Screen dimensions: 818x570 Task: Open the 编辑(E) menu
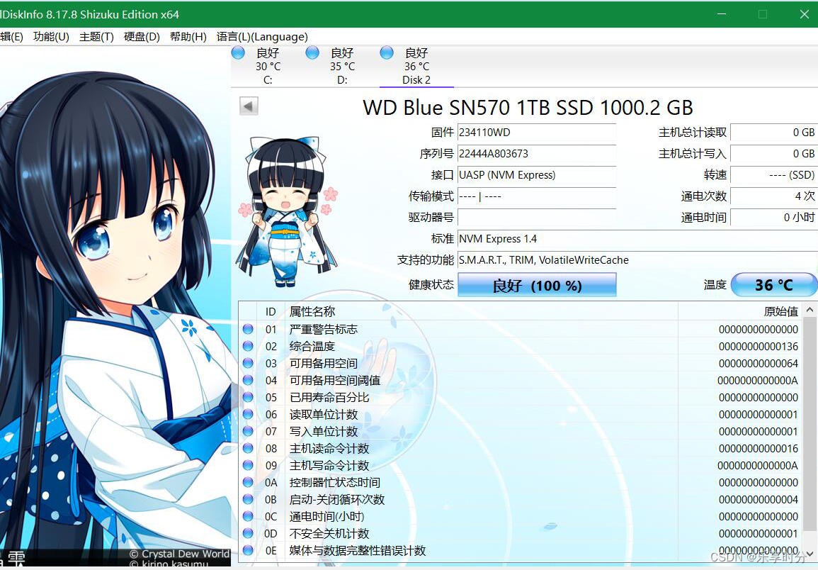coord(13,36)
